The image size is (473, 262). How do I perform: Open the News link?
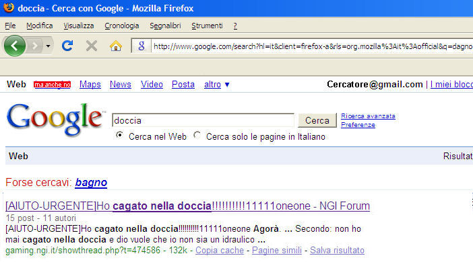click(121, 85)
